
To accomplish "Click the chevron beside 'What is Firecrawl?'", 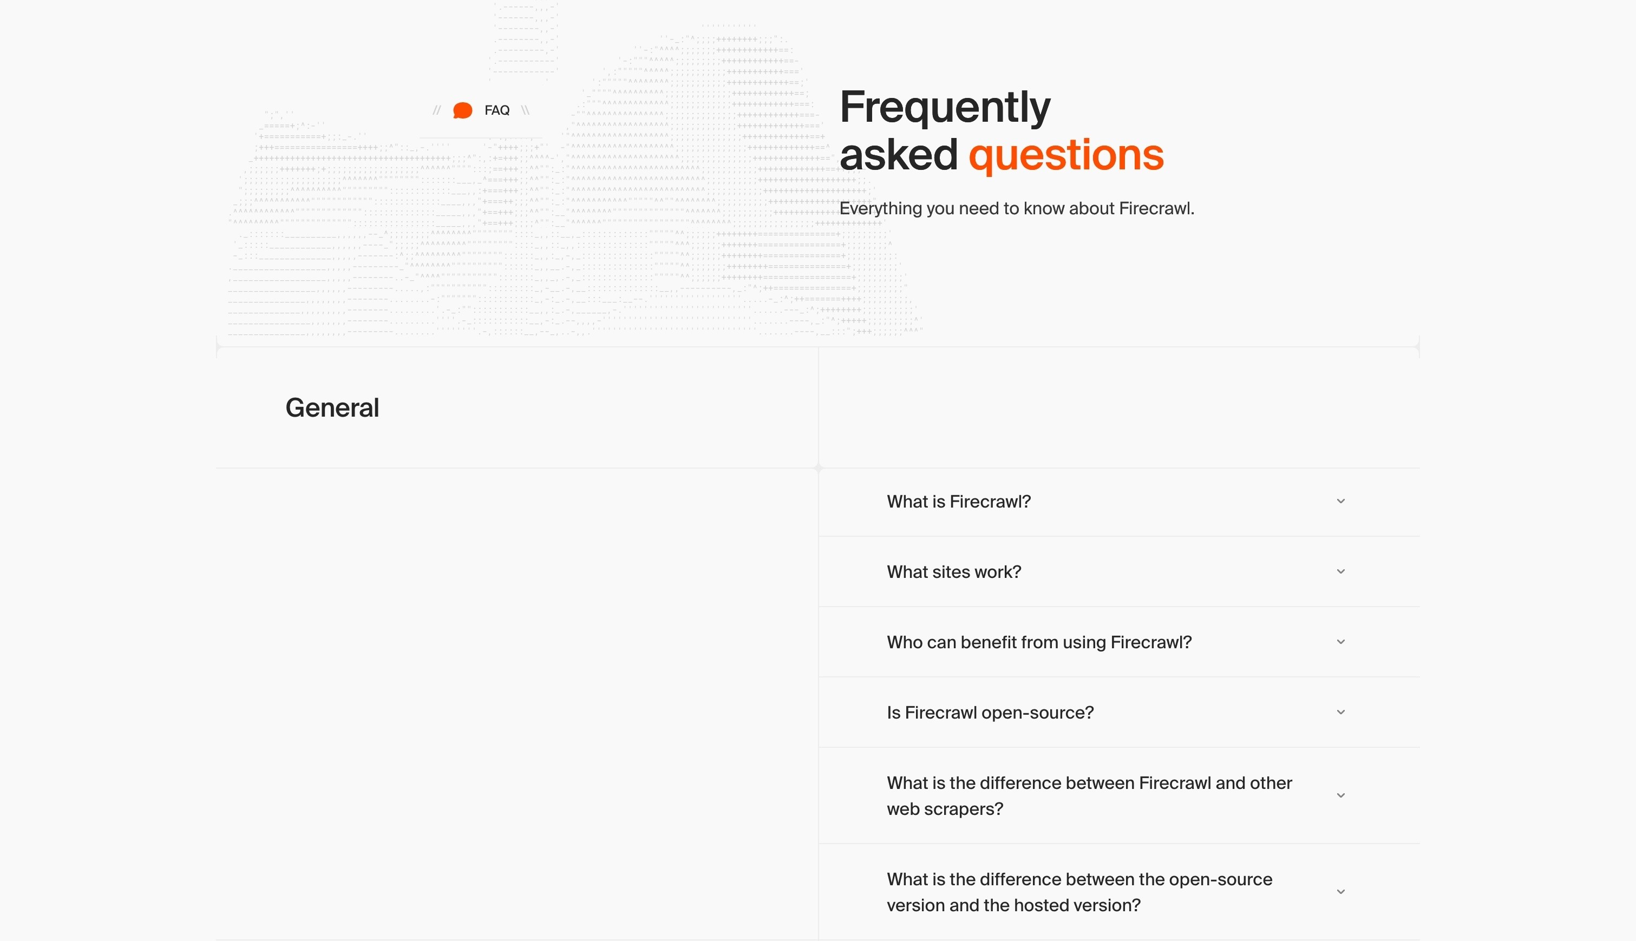I will (1340, 501).
